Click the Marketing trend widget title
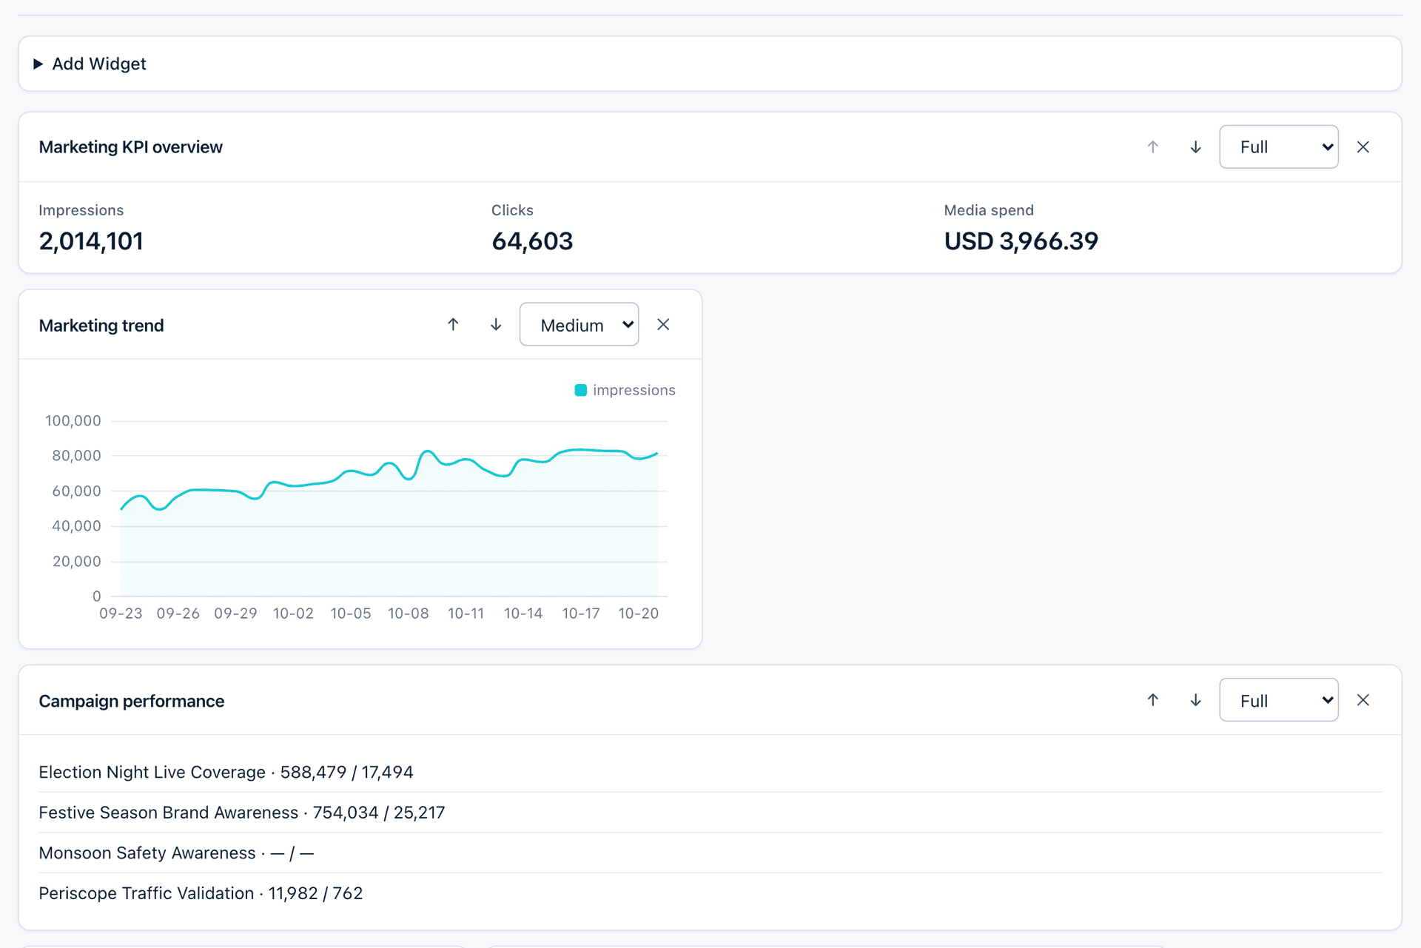The height and width of the screenshot is (948, 1421). (x=101, y=326)
